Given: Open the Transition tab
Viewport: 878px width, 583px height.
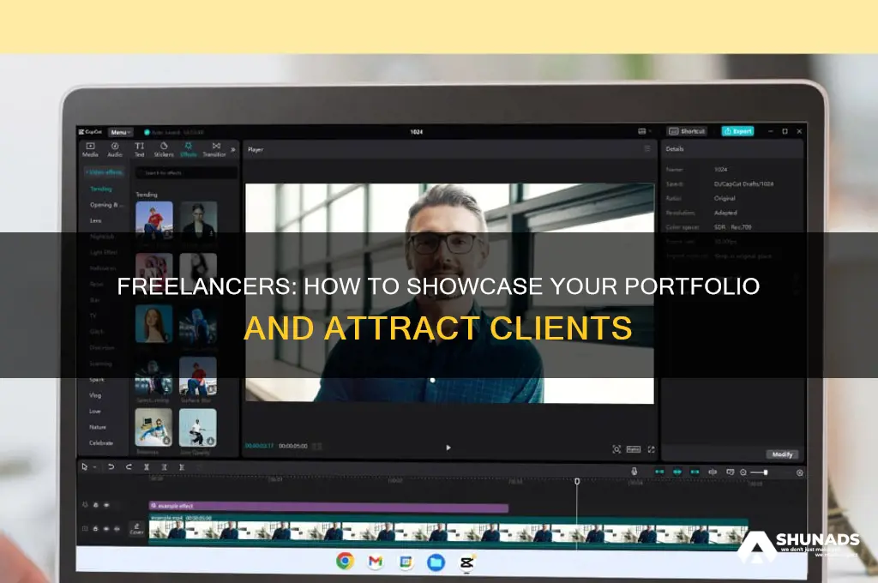Looking at the screenshot, I should (214, 149).
